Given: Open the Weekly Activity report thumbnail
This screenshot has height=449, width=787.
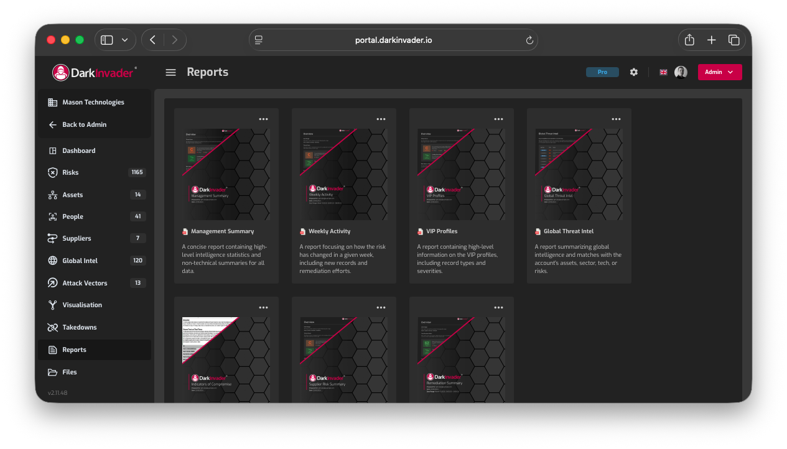Looking at the screenshot, I should tap(343, 174).
